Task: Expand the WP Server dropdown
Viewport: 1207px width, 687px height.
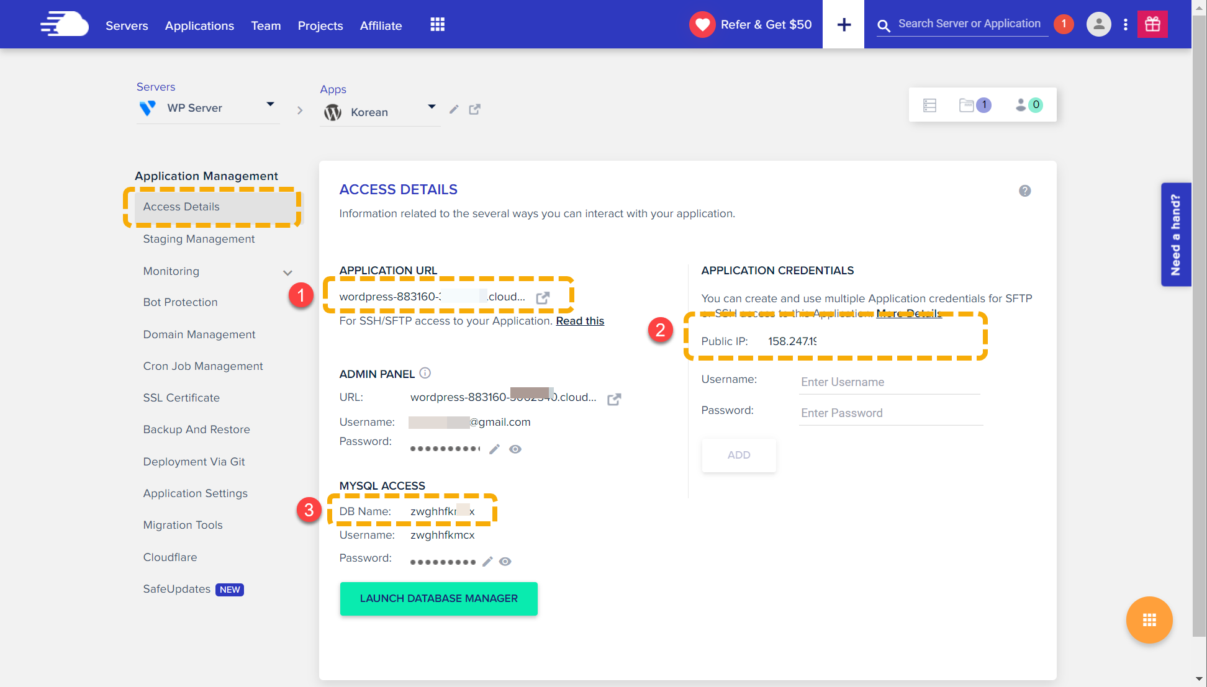Action: (270, 104)
